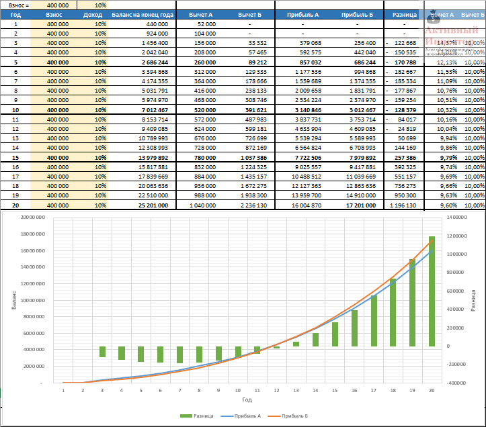Viewport: 486px width, 427px height.
Task: Click the tall green bar for year 20
Action: (x=432, y=291)
